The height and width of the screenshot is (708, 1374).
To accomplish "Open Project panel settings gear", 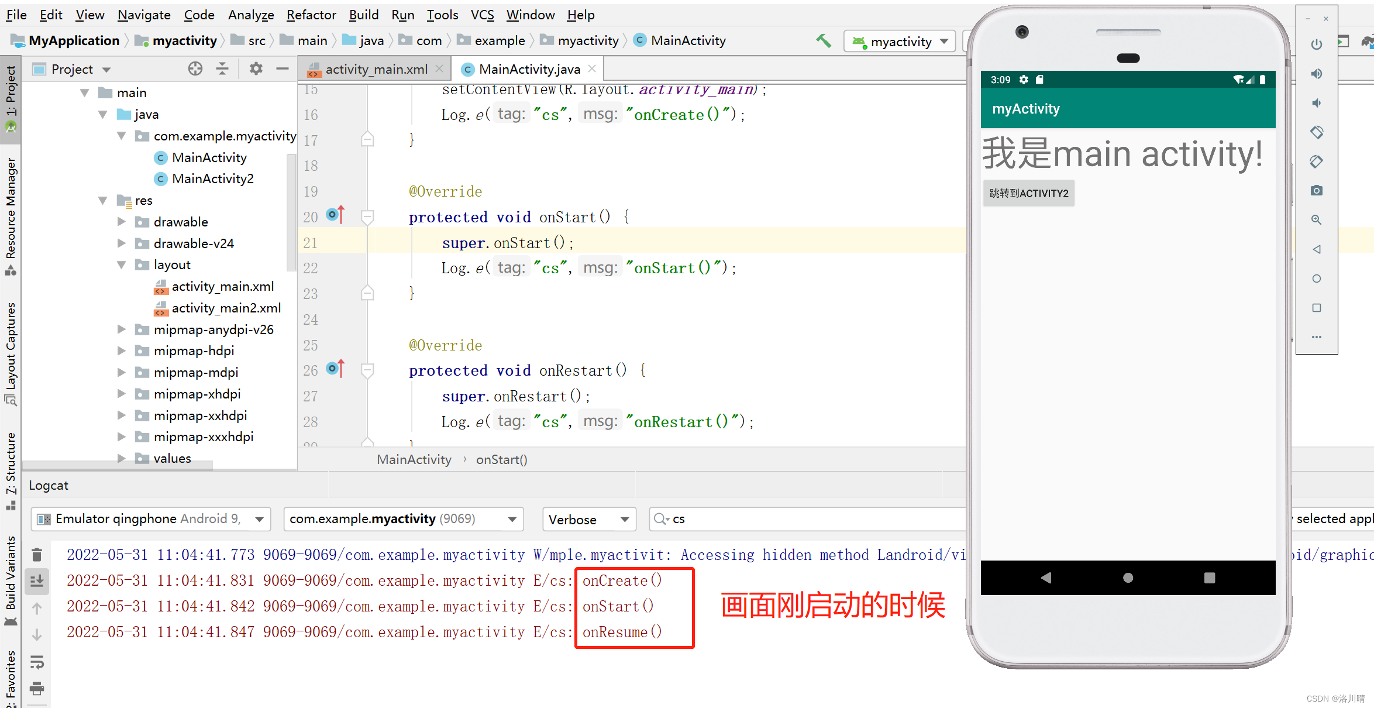I will [256, 68].
